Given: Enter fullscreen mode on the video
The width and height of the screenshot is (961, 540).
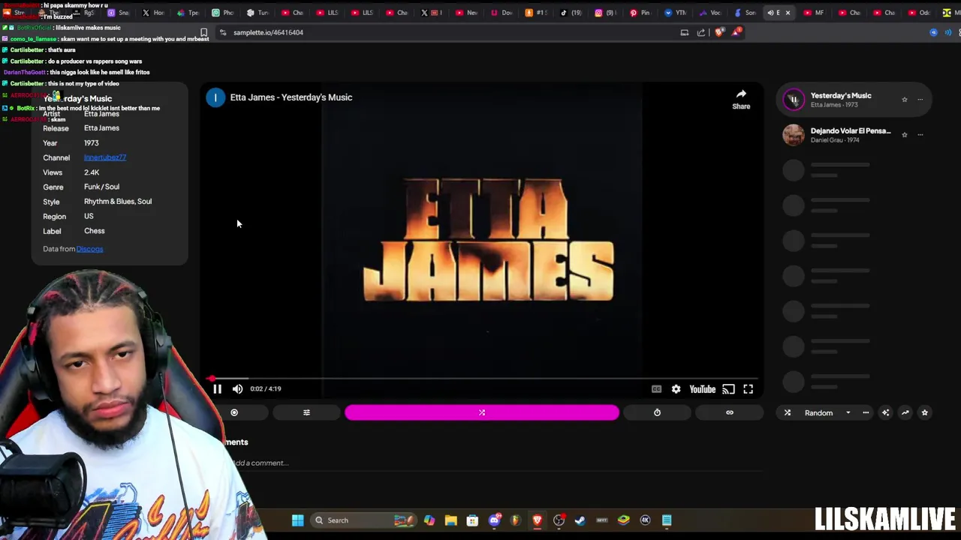Looking at the screenshot, I should 749,388.
